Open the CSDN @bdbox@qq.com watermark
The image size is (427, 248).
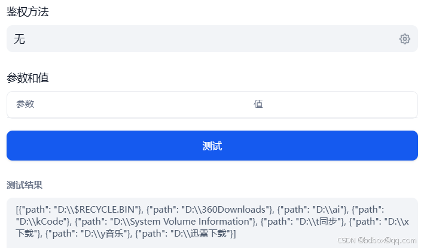(x=377, y=240)
